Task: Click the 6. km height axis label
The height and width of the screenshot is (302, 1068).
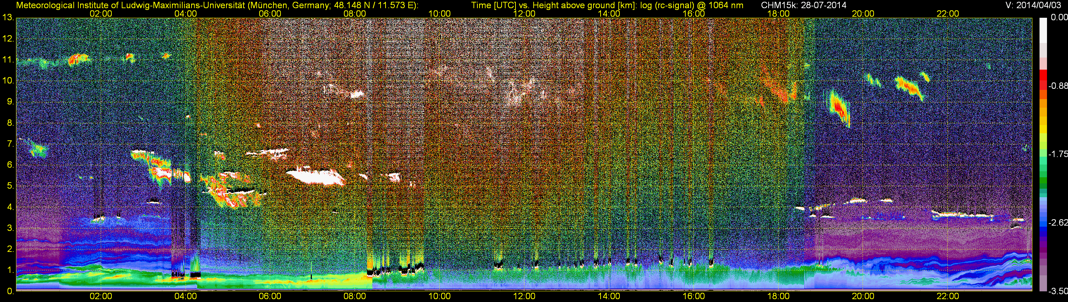Action: 10,165
